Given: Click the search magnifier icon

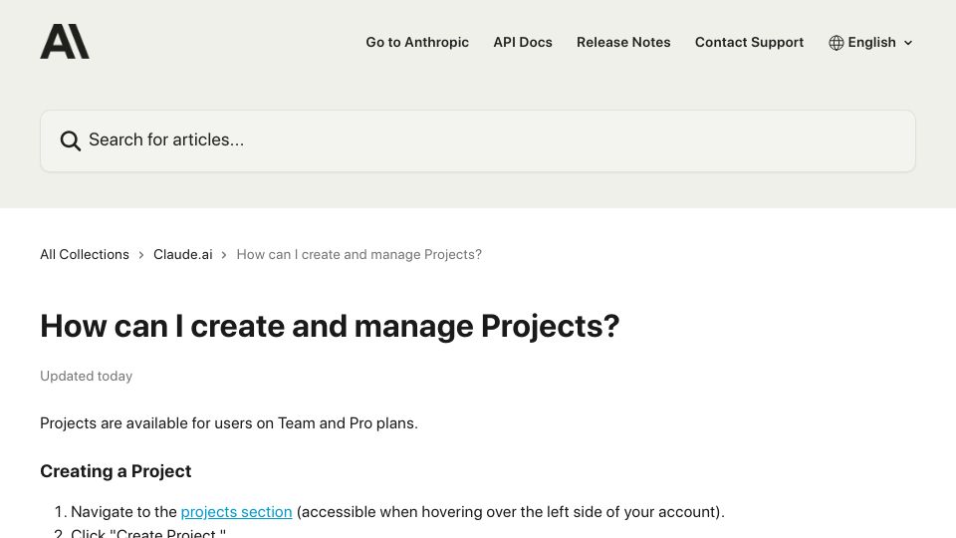Looking at the screenshot, I should [x=70, y=140].
